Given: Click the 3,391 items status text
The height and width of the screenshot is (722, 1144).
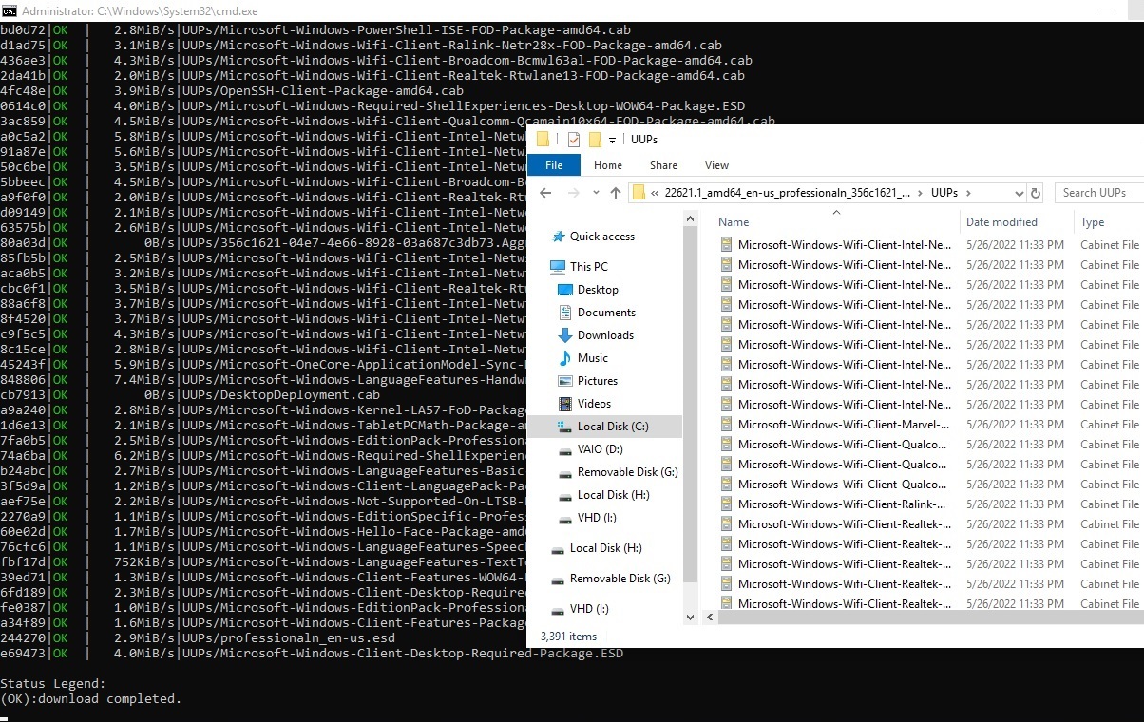Looking at the screenshot, I should 568,636.
